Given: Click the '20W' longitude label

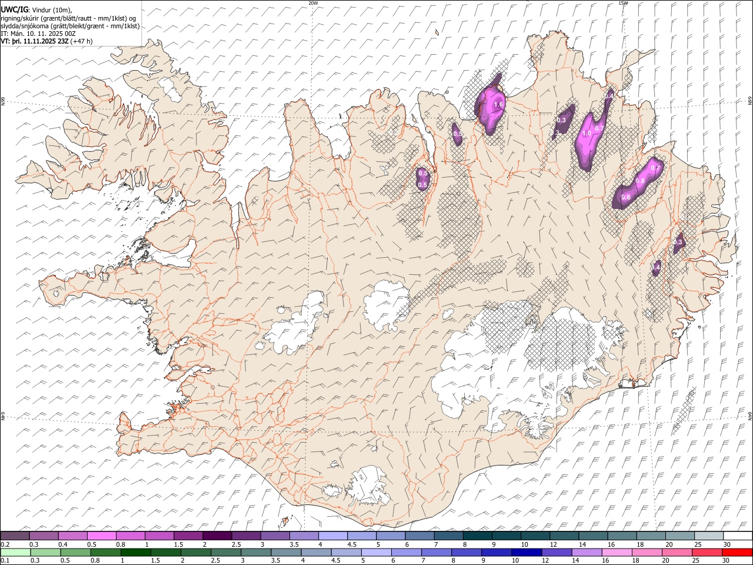Looking at the screenshot, I should 313,3.
